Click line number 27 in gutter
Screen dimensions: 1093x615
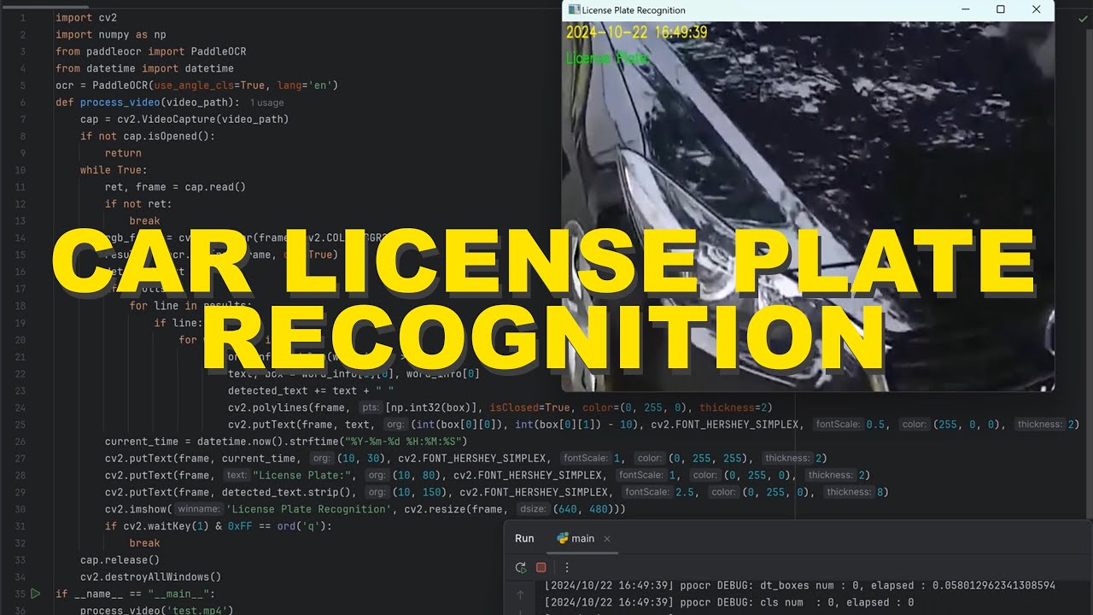pyautogui.click(x=20, y=459)
